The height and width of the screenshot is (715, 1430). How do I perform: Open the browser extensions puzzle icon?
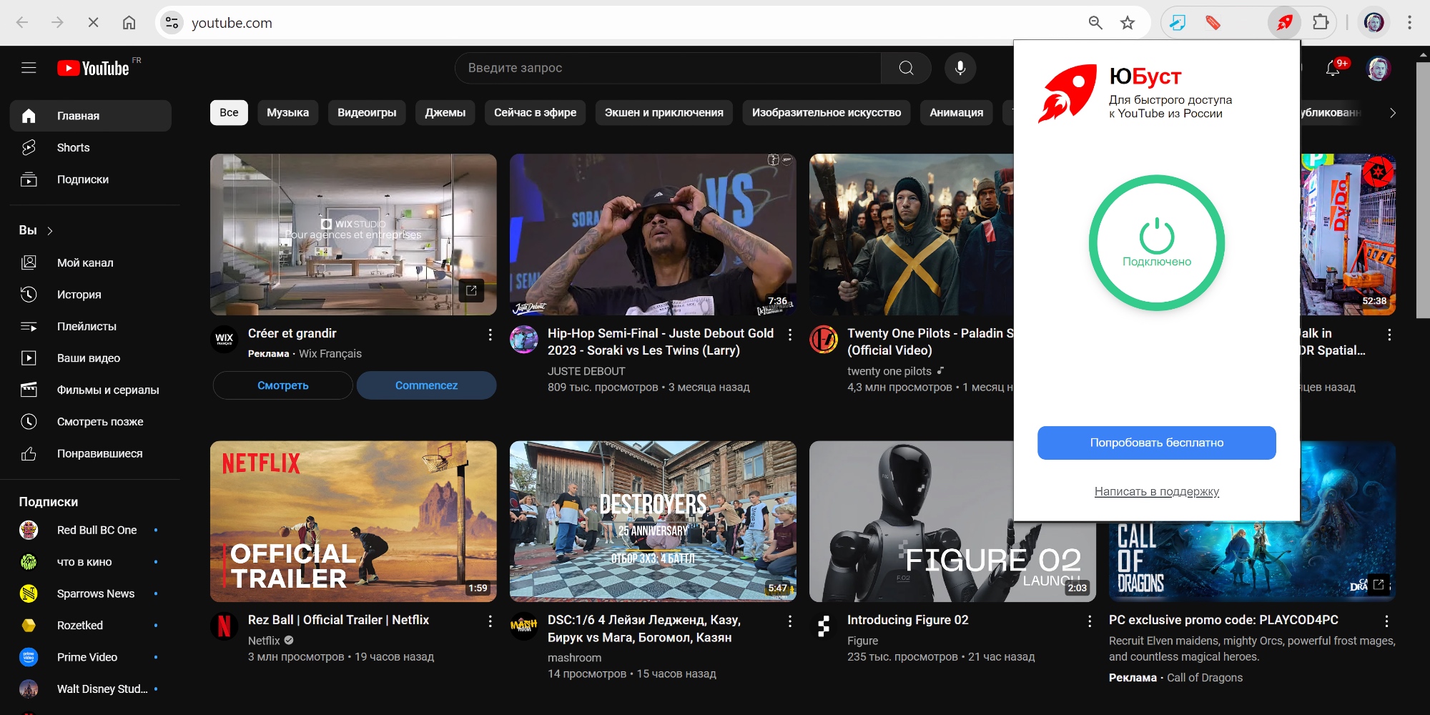[x=1320, y=23]
